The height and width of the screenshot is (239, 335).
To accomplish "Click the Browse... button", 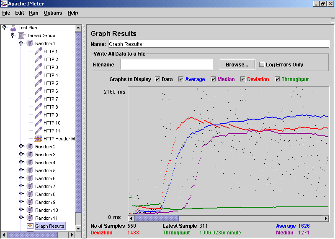I will 237,64.
